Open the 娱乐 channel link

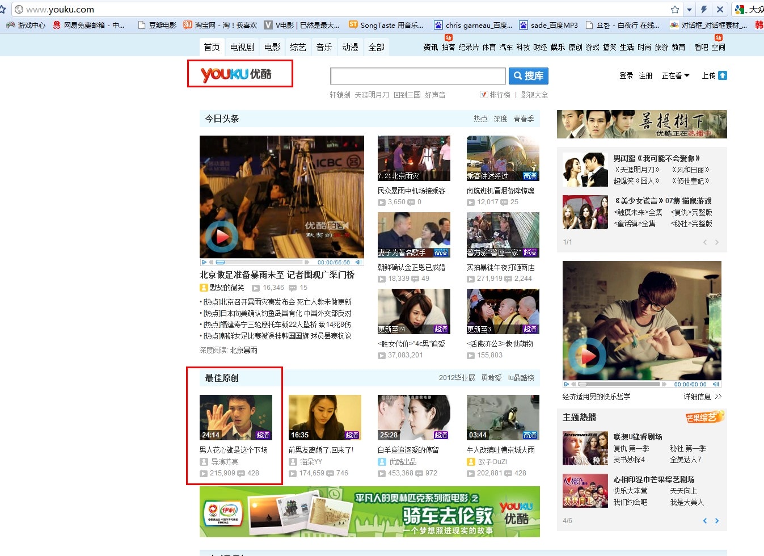(558, 47)
